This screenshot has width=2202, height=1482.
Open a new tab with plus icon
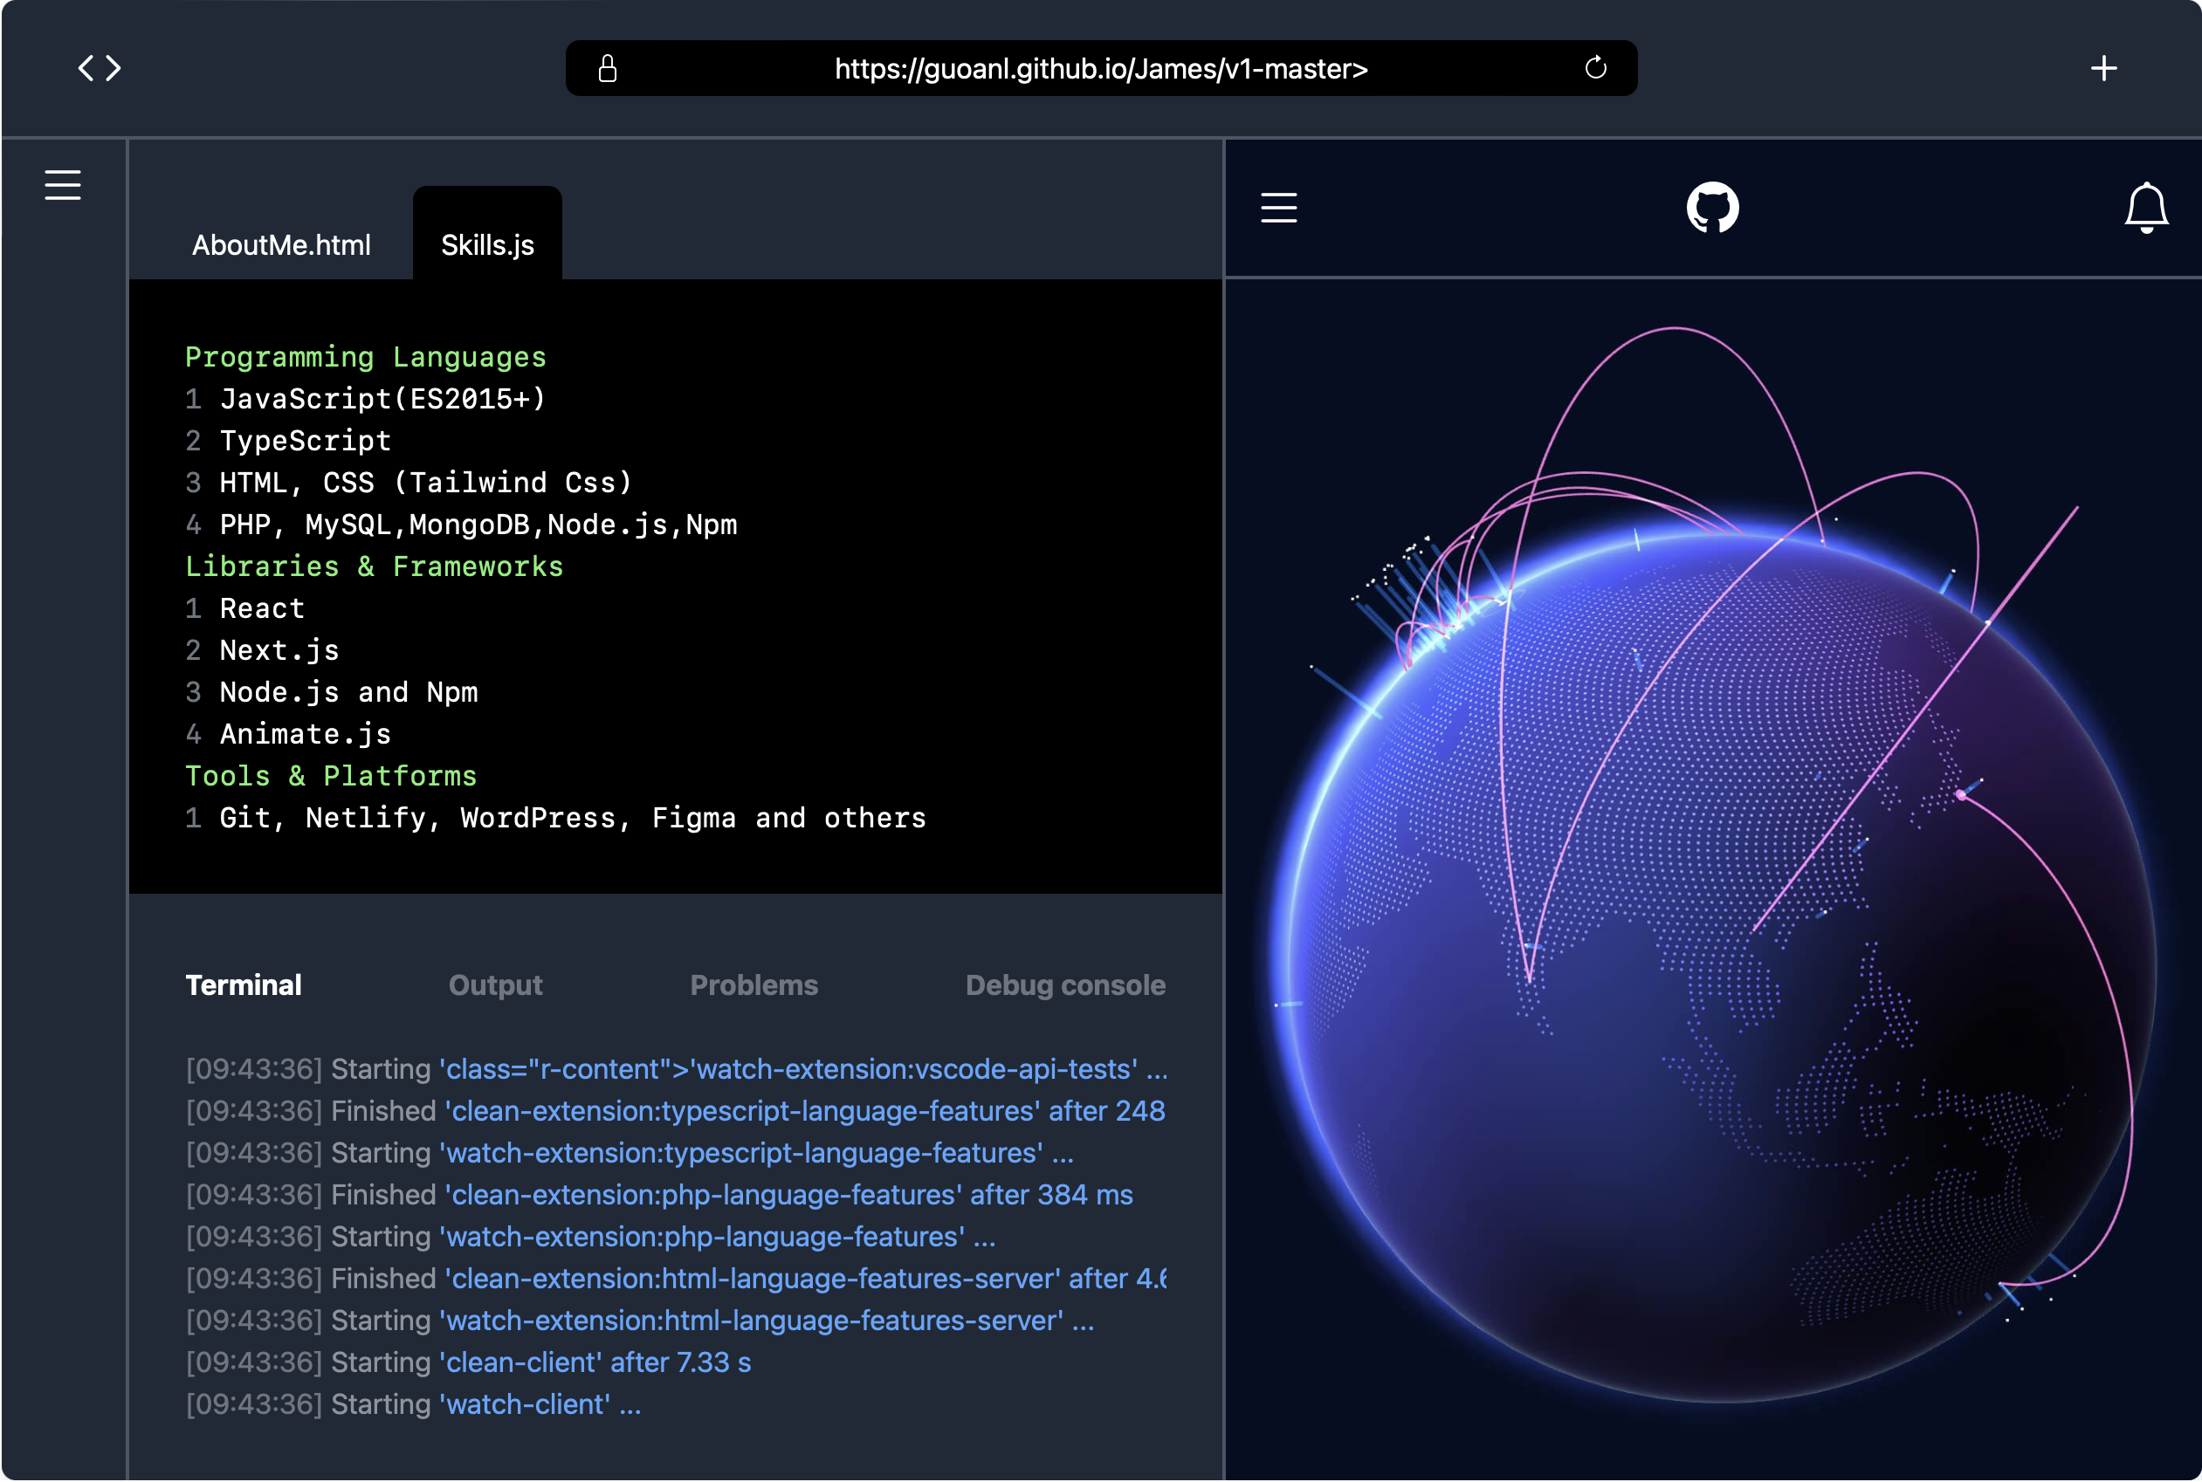pyautogui.click(x=2102, y=68)
